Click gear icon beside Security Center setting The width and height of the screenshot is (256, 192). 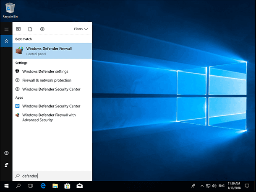(x=17, y=89)
